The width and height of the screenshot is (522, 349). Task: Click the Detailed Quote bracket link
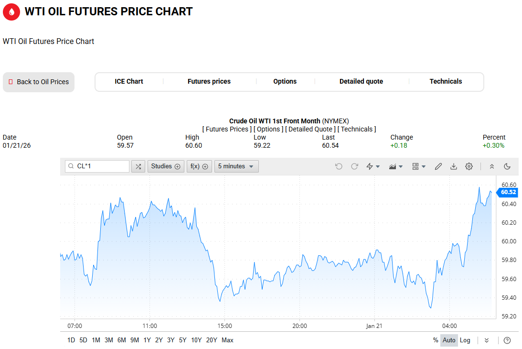tap(310, 129)
